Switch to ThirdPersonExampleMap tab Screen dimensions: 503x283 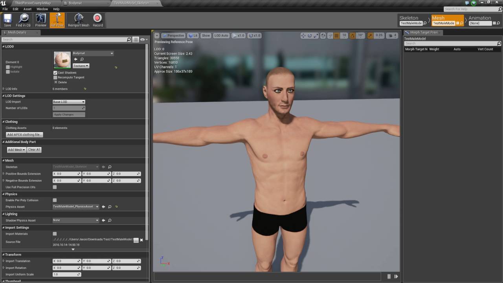pyautogui.click(x=33, y=3)
